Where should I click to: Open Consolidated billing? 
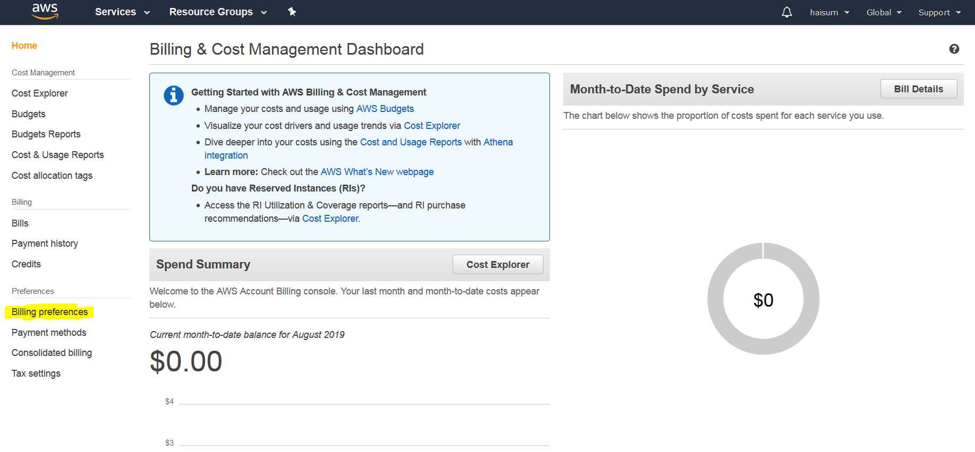point(52,353)
